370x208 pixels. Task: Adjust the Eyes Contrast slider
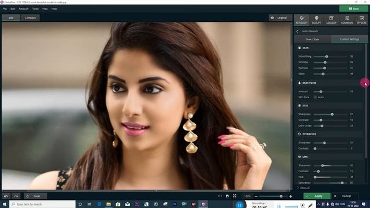point(330,120)
